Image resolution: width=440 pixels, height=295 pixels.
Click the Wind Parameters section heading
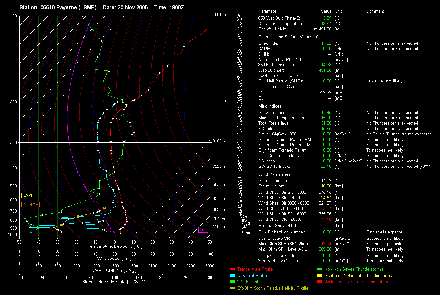(x=274, y=174)
